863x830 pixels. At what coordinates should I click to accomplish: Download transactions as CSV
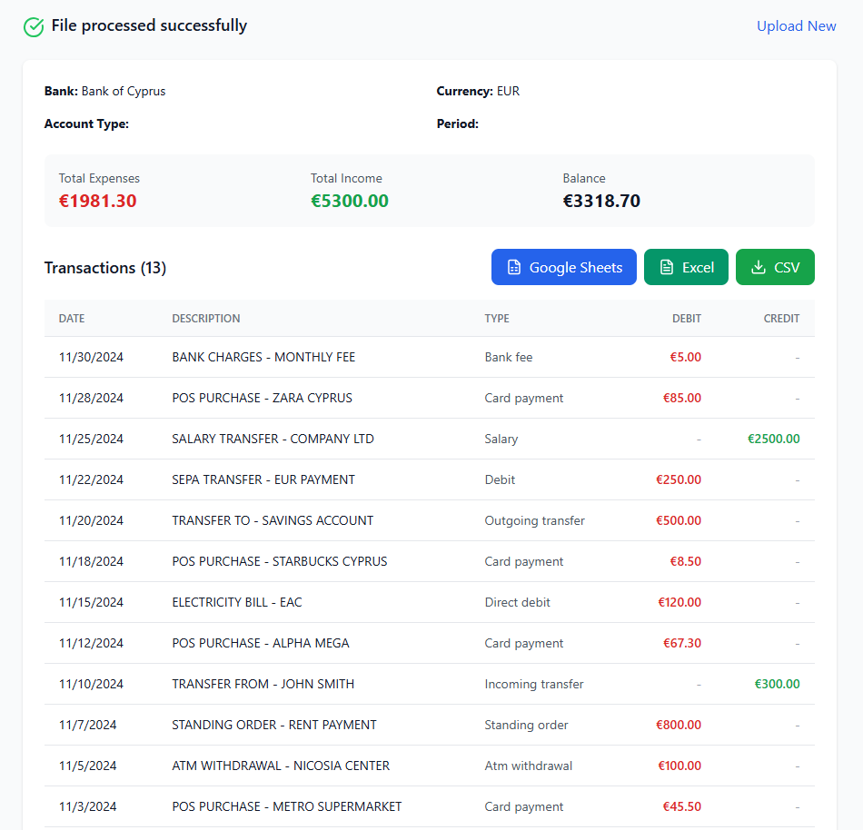(x=775, y=267)
